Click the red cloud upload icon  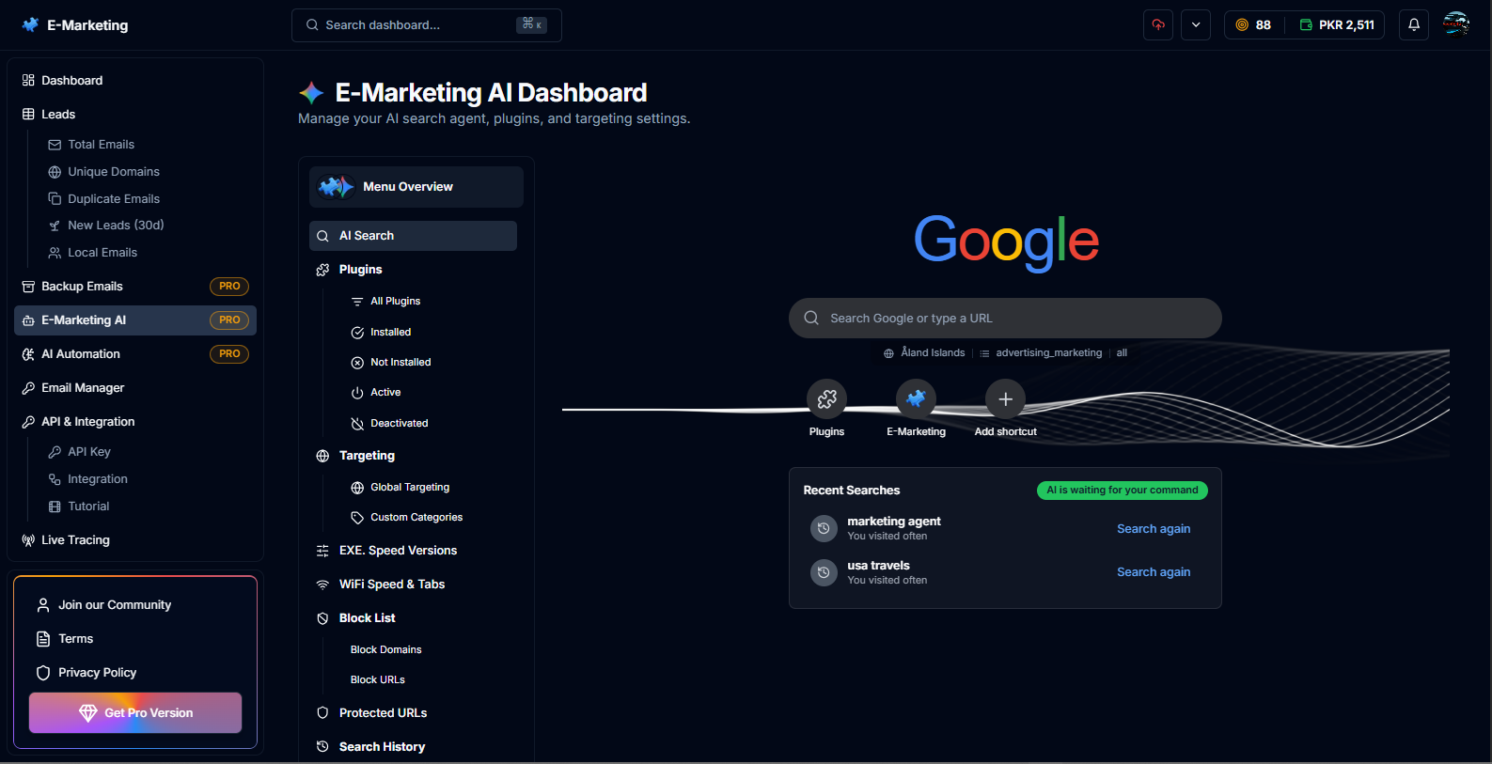1158,25
